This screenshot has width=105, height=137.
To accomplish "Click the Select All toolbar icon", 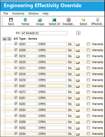I will point(54,20).
